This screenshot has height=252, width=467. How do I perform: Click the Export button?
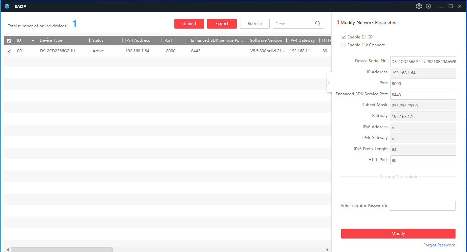(222, 24)
